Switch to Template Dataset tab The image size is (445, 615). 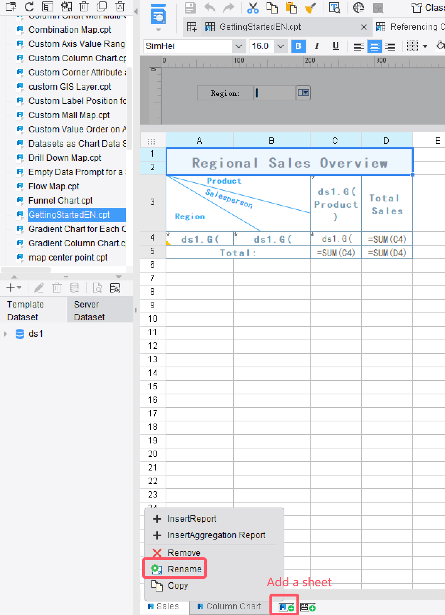[x=33, y=310]
